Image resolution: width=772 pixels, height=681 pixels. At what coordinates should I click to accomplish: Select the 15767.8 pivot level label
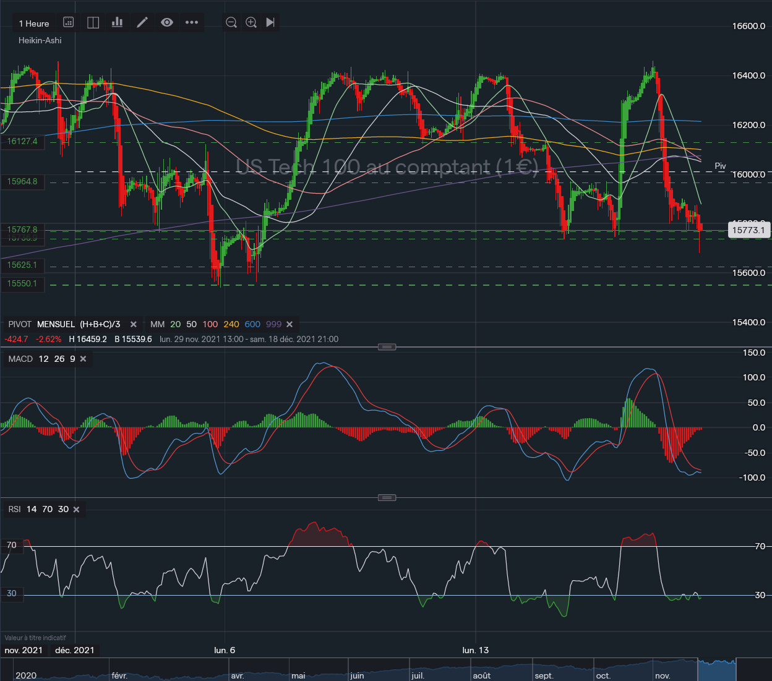[x=22, y=229]
